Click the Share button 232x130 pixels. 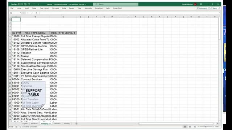(214, 8)
